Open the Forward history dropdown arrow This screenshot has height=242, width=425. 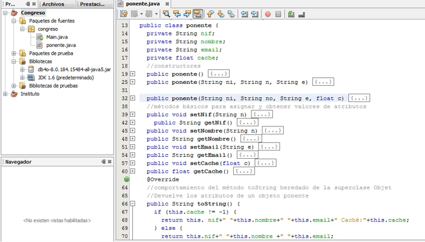click(156, 14)
